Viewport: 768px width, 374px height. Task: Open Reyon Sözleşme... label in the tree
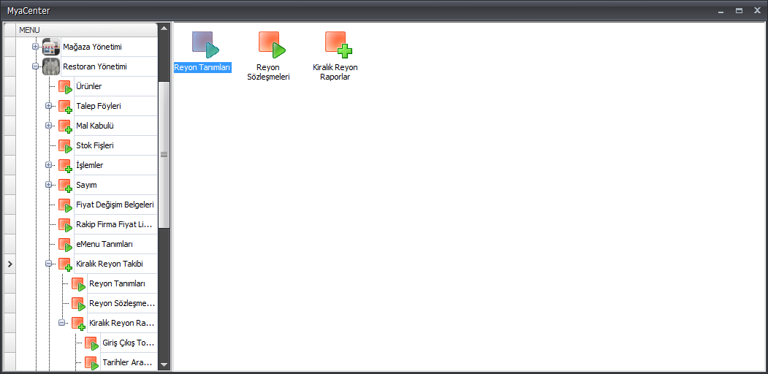[123, 303]
